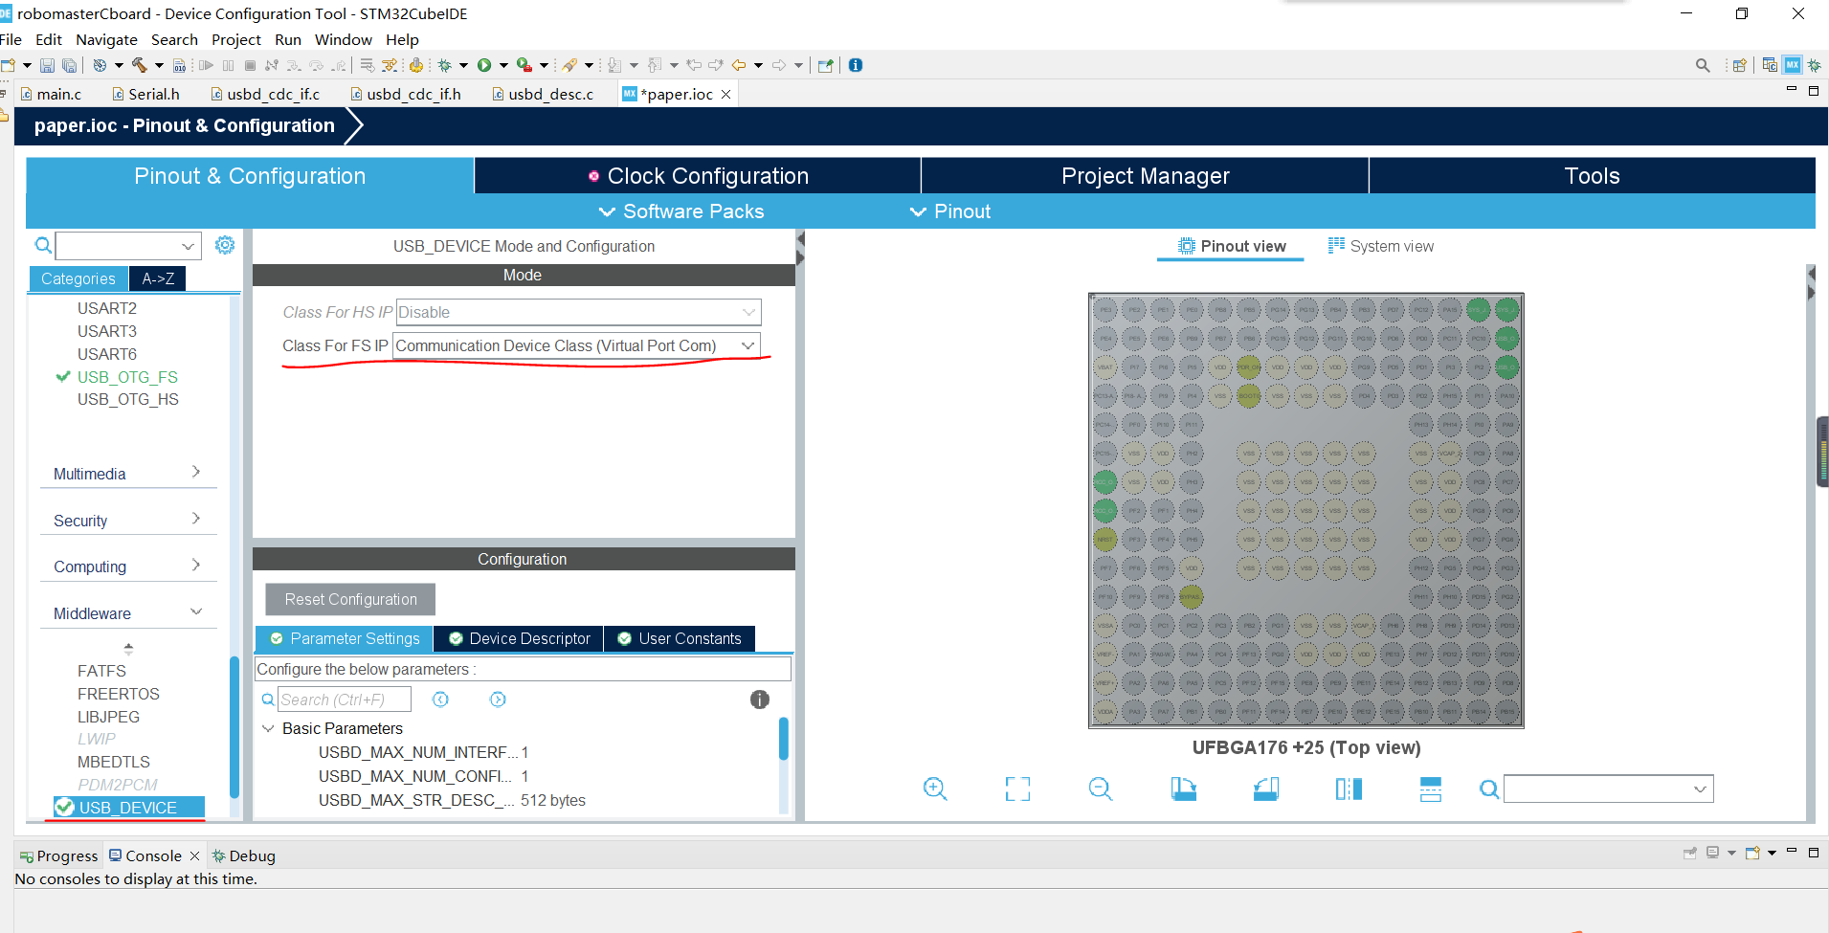Click the green Debug bug icon
Image resolution: width=1829 pixels, height=933 pixels.
(x=445, y=65)
